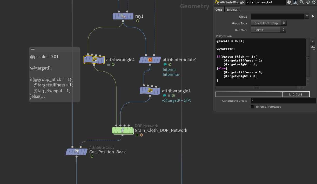Show node info with the i icon

[308, 2]
